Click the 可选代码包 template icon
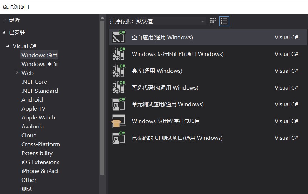 (x=119, y=87)
